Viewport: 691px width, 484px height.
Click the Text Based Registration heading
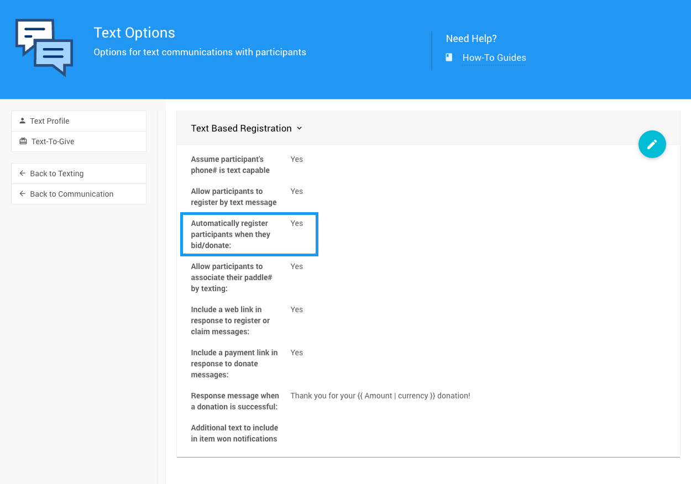point(241,128)
